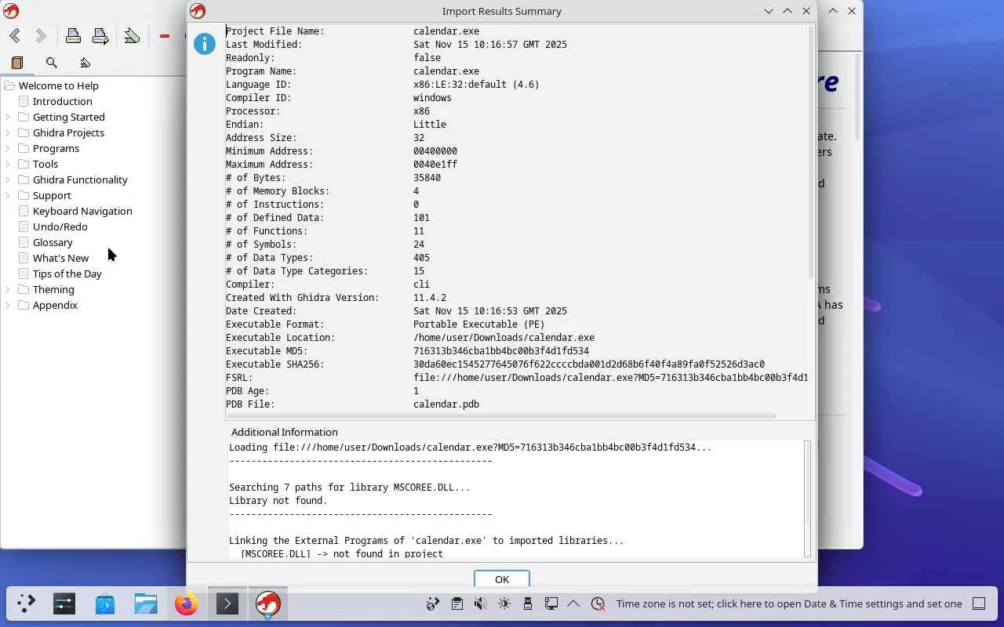Go forward in the Help window toolbar

[x=41, y=36]
